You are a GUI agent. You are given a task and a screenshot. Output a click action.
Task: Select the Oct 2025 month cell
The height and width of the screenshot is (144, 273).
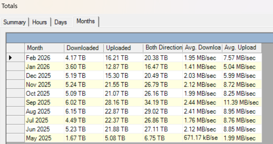(44, 94)
